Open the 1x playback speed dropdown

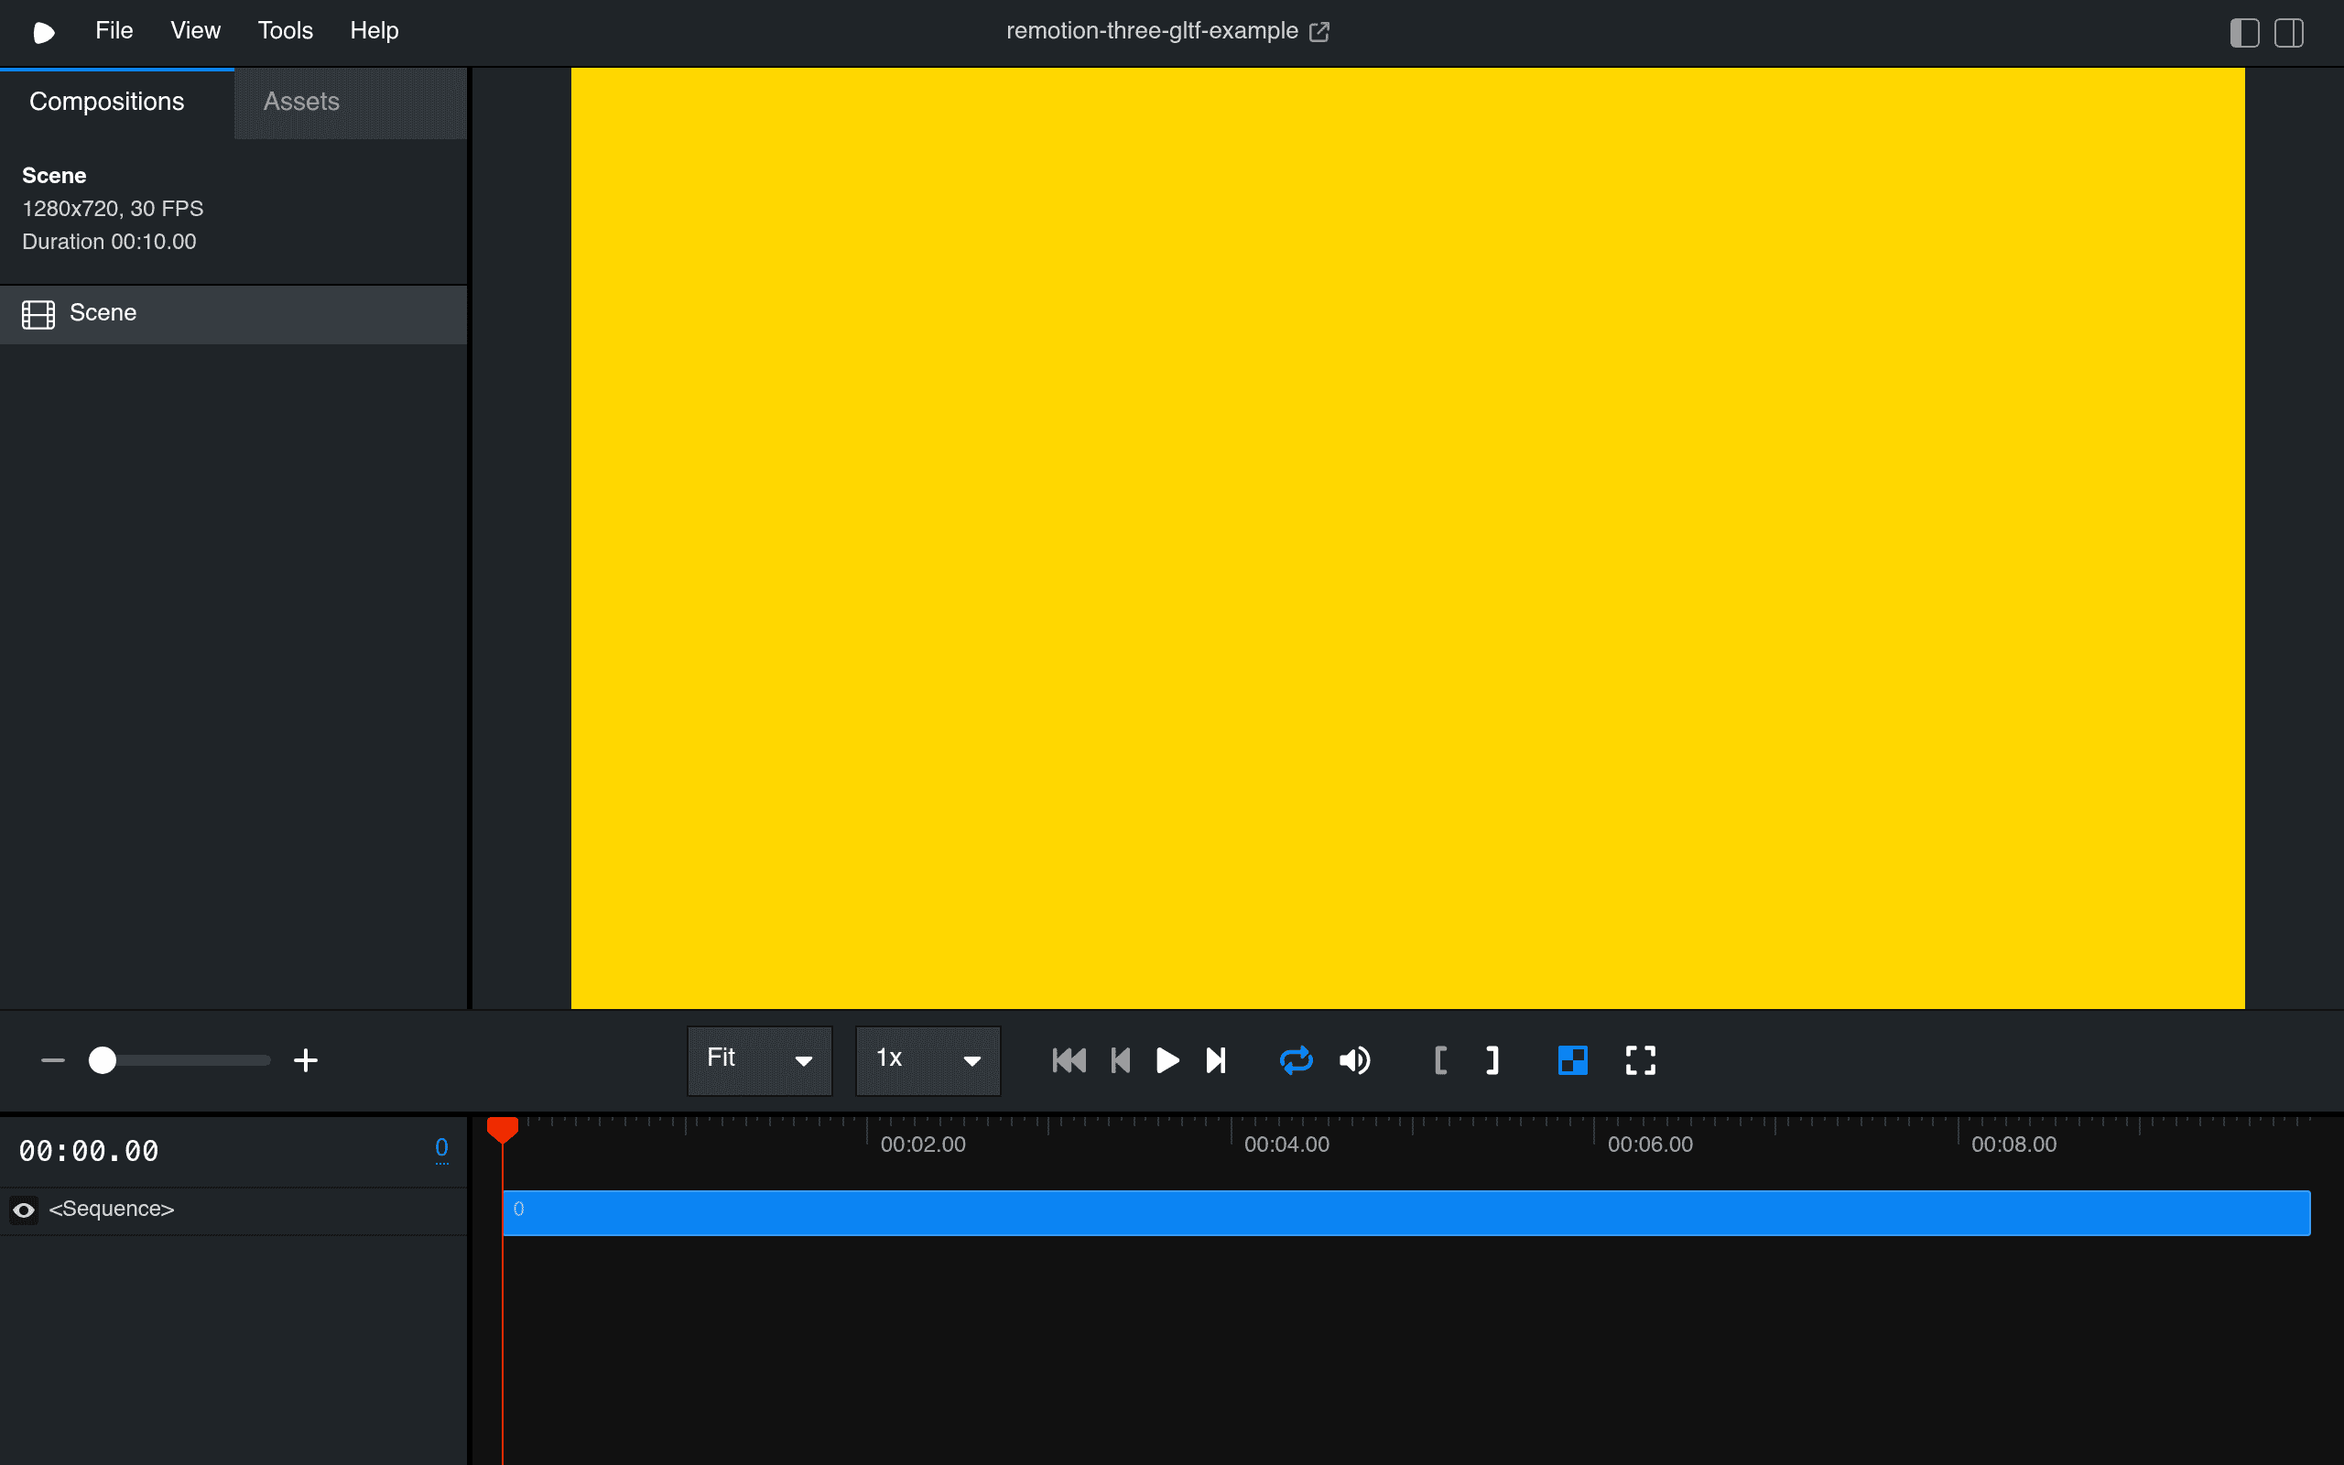click(928, 1060)
